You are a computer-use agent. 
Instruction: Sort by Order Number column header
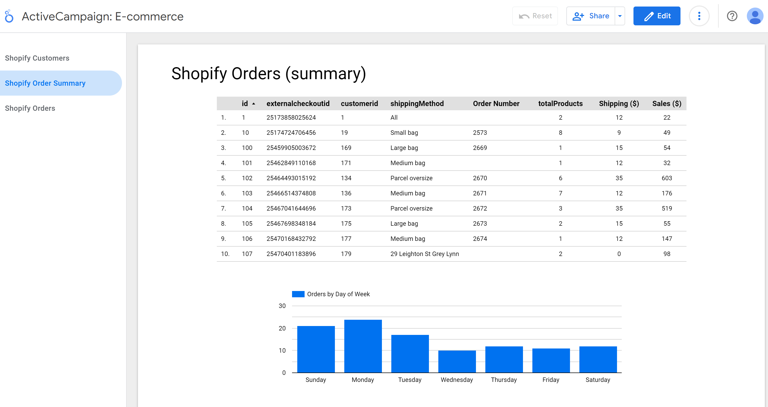[x=496, y=103]
